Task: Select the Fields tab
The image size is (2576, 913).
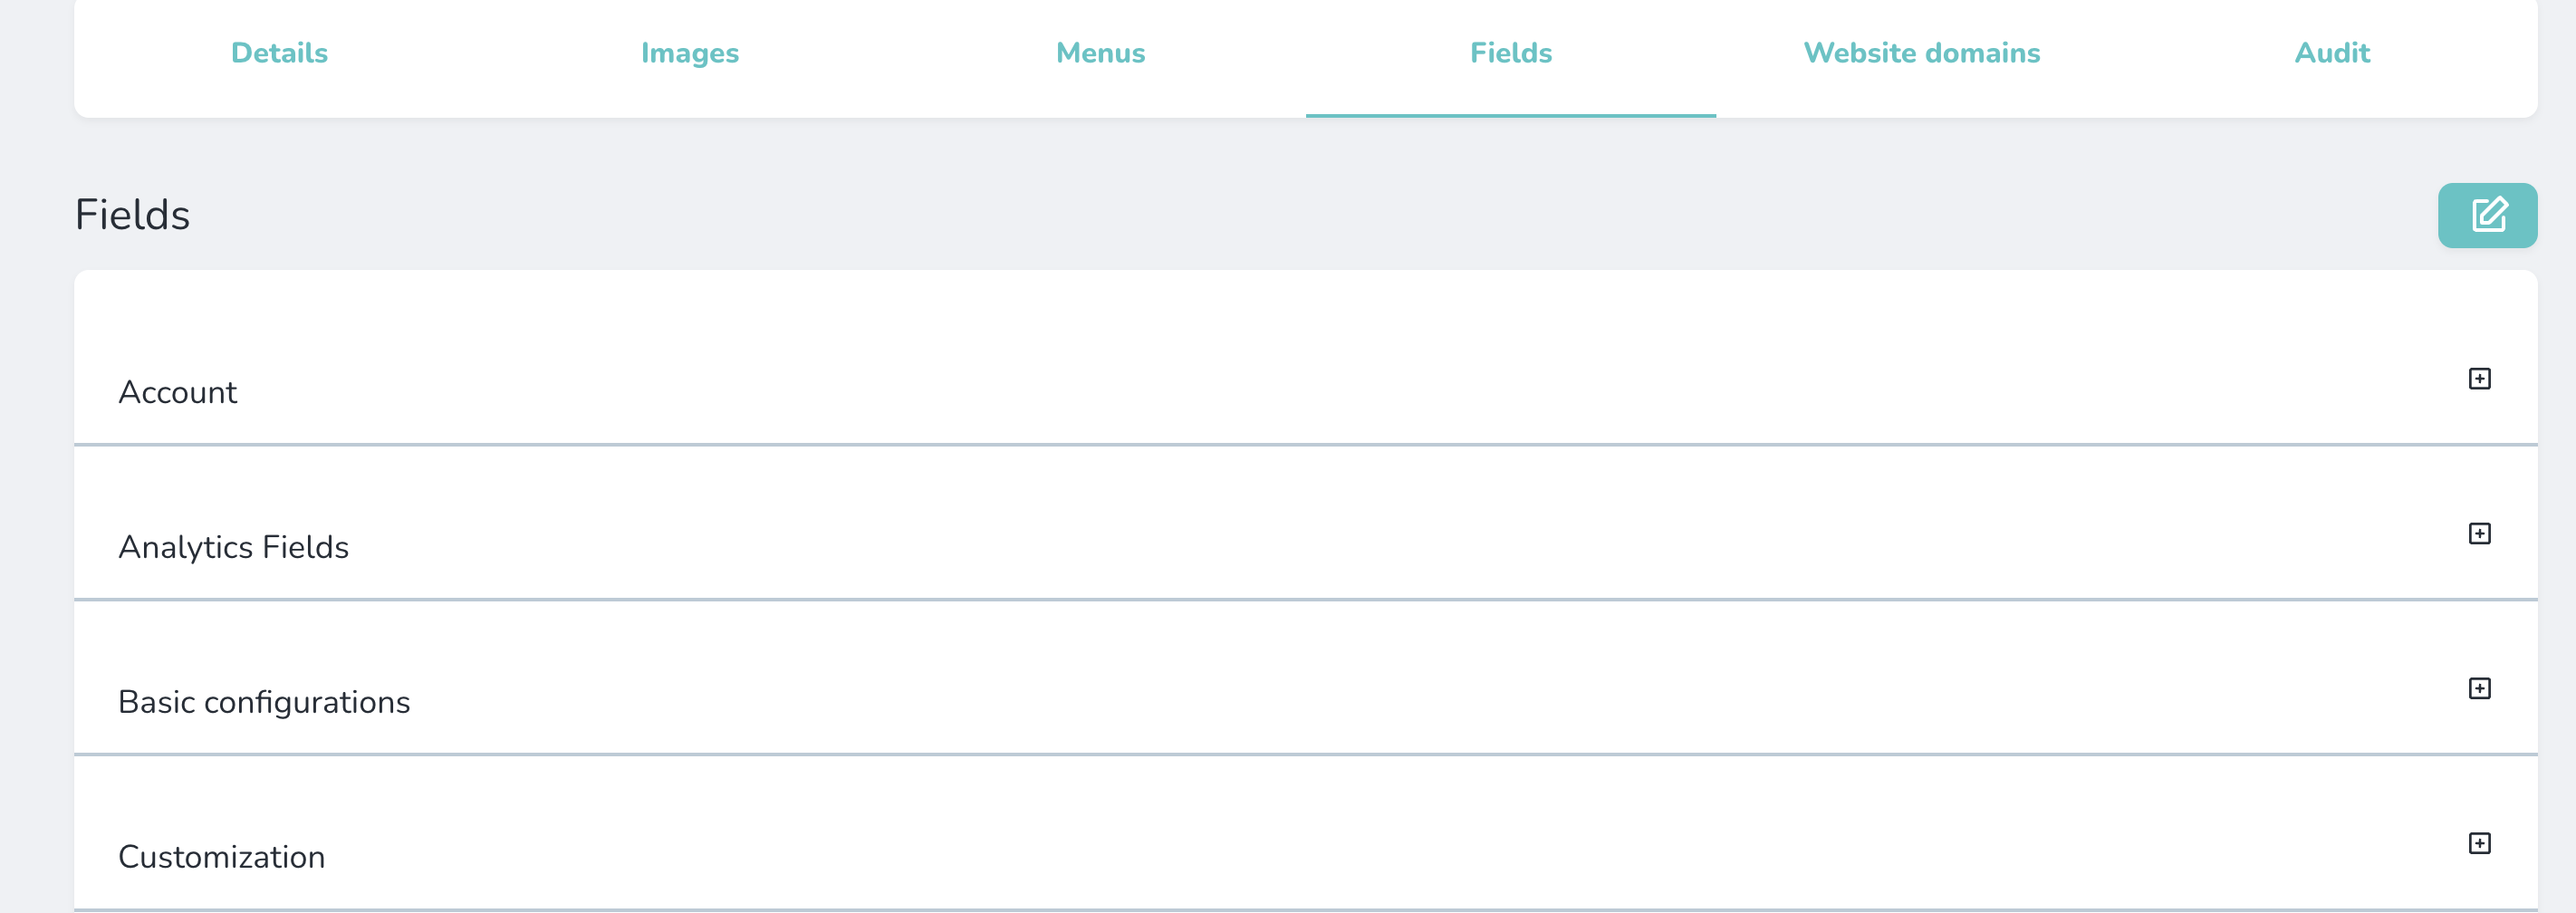Action: (1510, 53)
